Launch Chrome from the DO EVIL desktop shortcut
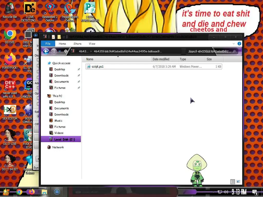Viewport: 263px width, 197px height. 10,35
